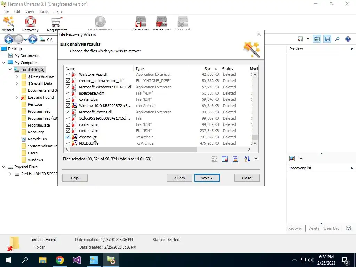Image resolution: width=356 pixels, height=267 pixels.
Task: Expand the $ System Data folder
Action: point(17,83)
